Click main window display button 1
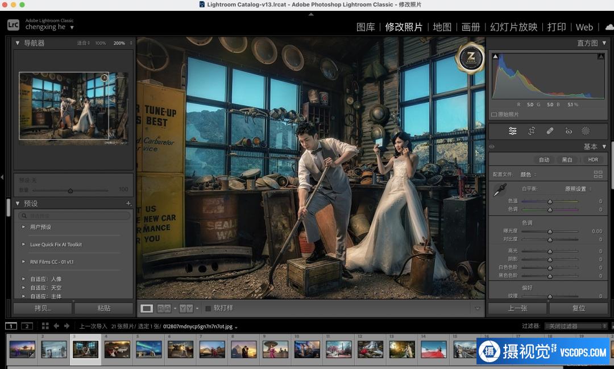This screenshot has width=614, height=369. 11,326
